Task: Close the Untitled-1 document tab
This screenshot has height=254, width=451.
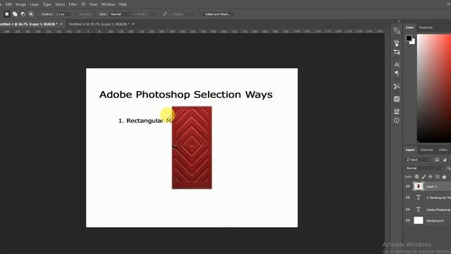Action: pyautogui.click(x=61, y=24)
